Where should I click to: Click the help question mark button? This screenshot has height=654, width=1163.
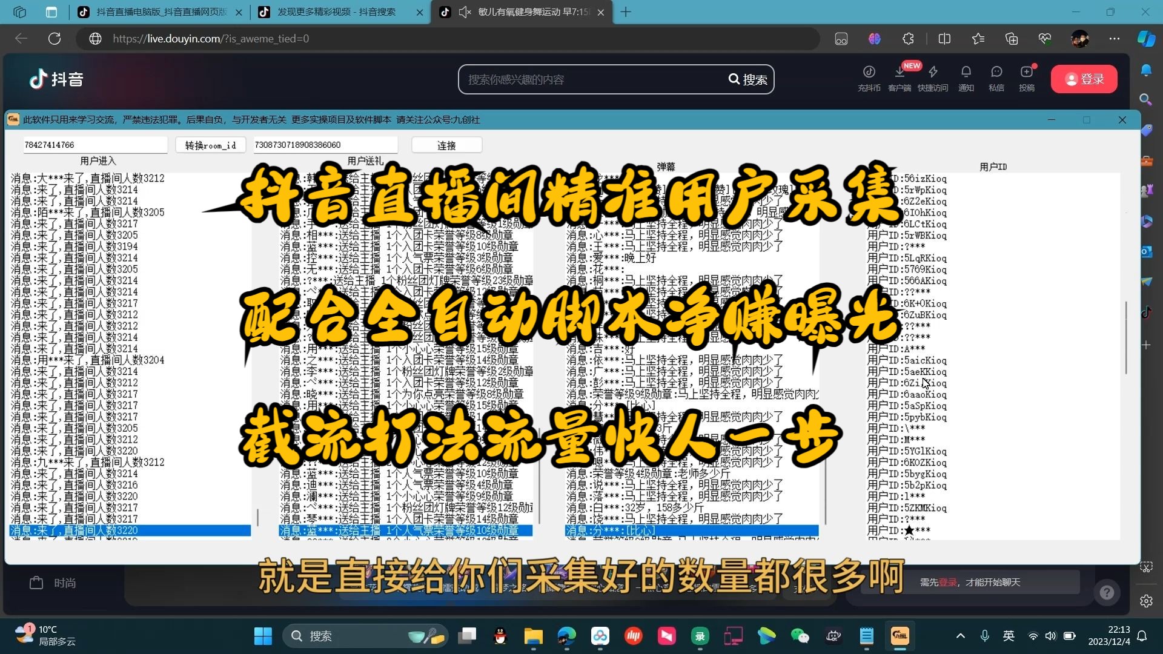(1107, 592)
